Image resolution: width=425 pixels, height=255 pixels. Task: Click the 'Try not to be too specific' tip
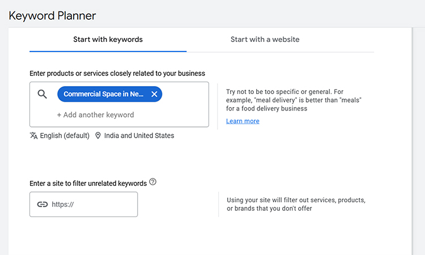294,100
